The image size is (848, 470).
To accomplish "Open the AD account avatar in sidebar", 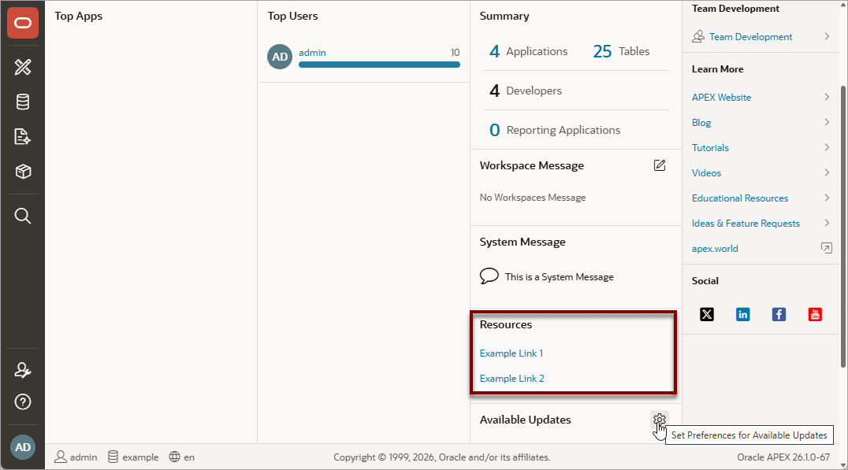I will (23, 447).
